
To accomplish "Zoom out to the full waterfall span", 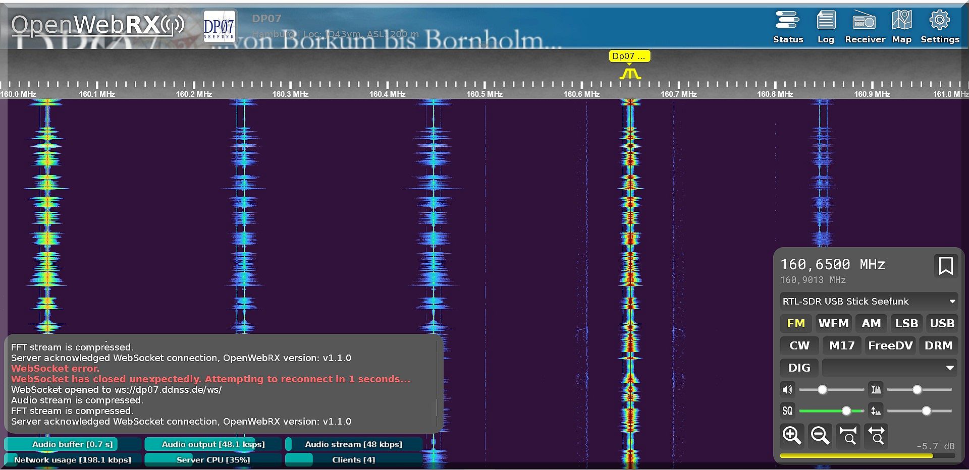I will coord(877,435).
